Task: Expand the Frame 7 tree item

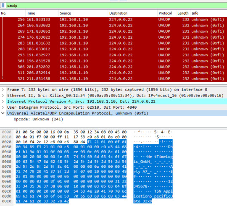Action: point(3,89)
